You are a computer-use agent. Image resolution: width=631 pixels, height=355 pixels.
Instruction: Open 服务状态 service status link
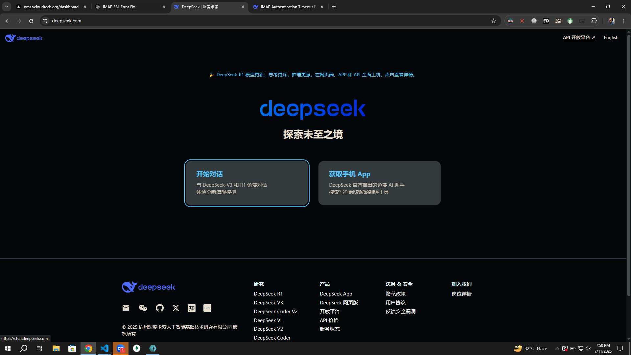click(x=330, y=329)
